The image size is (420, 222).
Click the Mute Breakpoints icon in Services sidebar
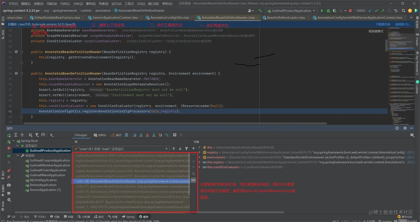(9, 177)
